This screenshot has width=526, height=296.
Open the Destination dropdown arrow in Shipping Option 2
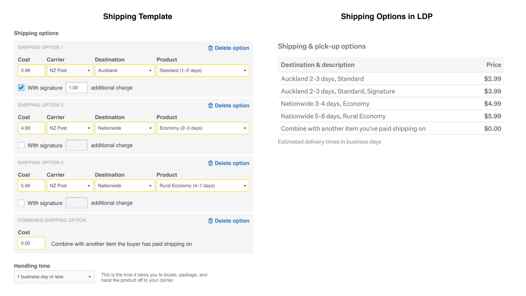151,128
